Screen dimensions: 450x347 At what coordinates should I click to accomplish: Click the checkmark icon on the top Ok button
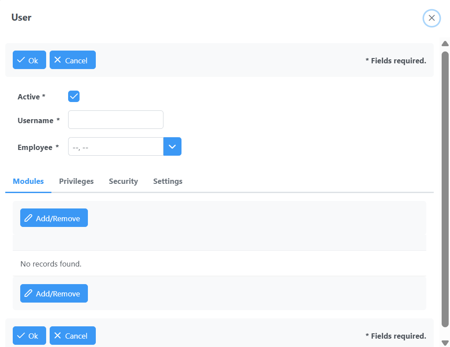pyautogui.click(x=21, y=59)
